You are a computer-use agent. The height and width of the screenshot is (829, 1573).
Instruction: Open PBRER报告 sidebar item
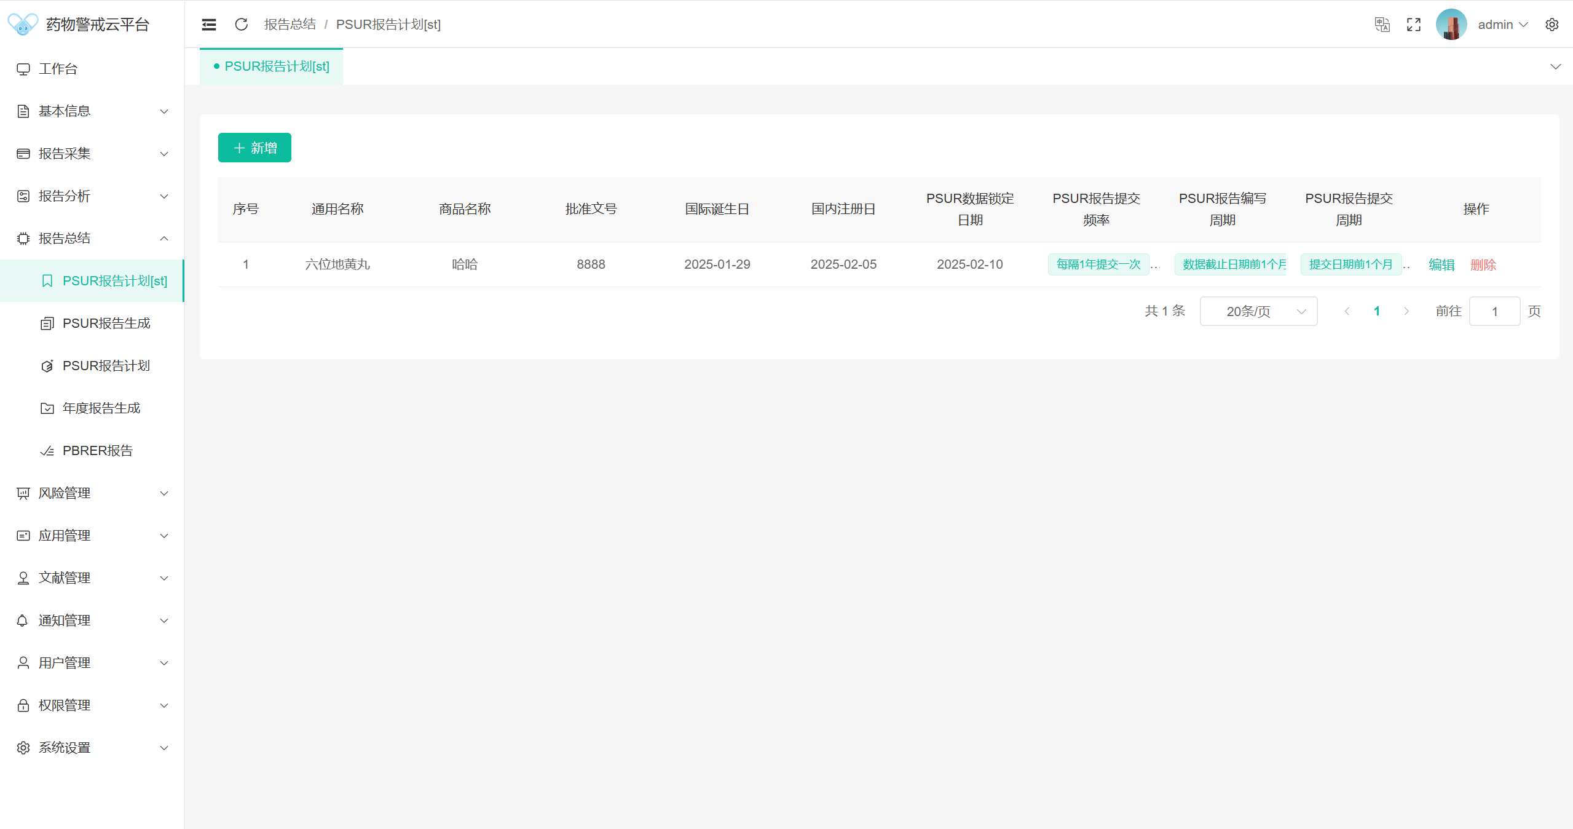tap(97, 451)
